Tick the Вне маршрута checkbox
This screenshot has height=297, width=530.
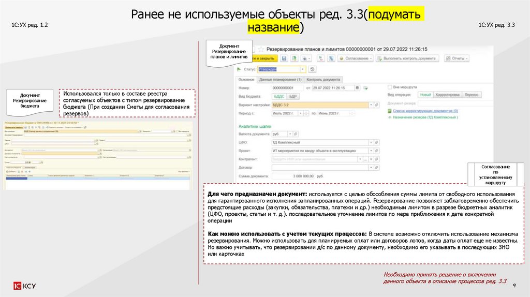click(x=390, y=87)
